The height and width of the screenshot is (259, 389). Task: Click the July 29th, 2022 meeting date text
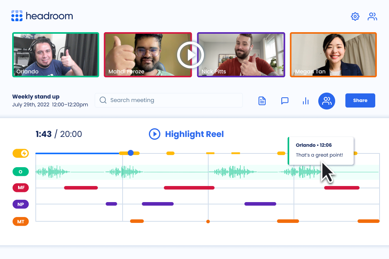pos(31,105)
